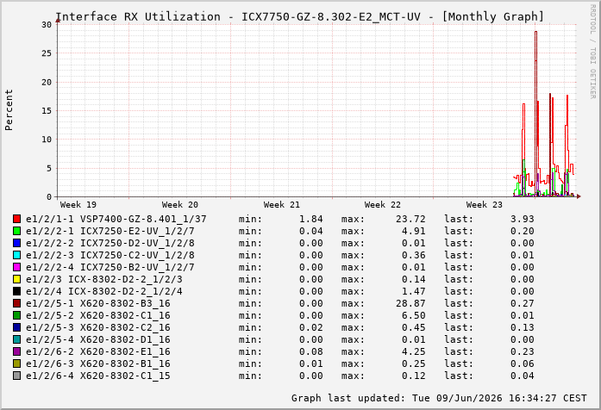This screenshot has height=410, width=601.
Task: Select legend label 'e1/2/2-4 ICX7250-B2-UV_1/2/7'
Action: (x=110, y=267)
